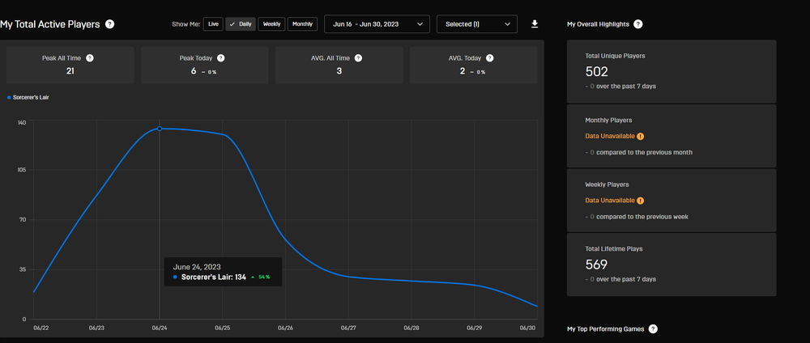Switch chart to Weekly view
810x343 pixels.
pyautogui.click(x=271, y=24)
